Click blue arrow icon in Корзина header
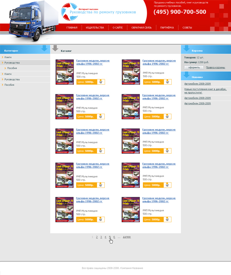The image size is (231, 275). tap(186, 49)
